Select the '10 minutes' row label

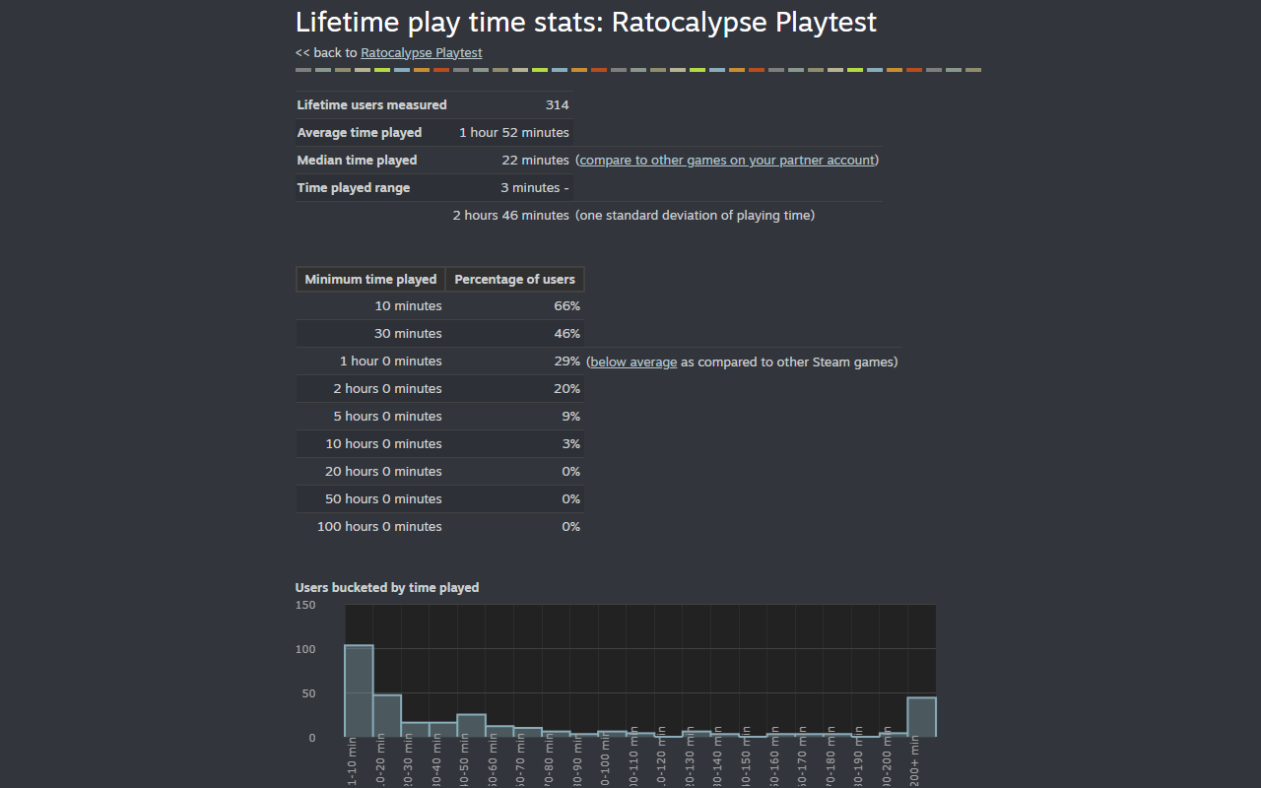point(409,305)
